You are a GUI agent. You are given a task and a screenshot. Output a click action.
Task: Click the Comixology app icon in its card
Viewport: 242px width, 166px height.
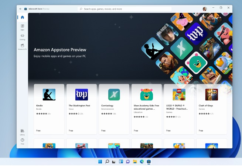[114, 95]
